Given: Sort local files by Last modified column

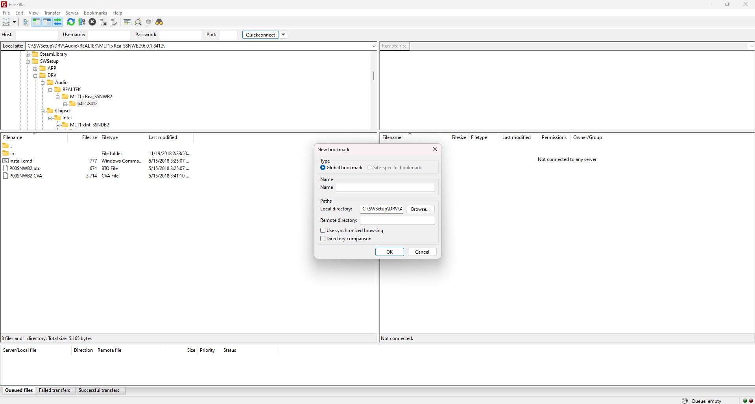Looking at the screenshot, I should (169, 137).
